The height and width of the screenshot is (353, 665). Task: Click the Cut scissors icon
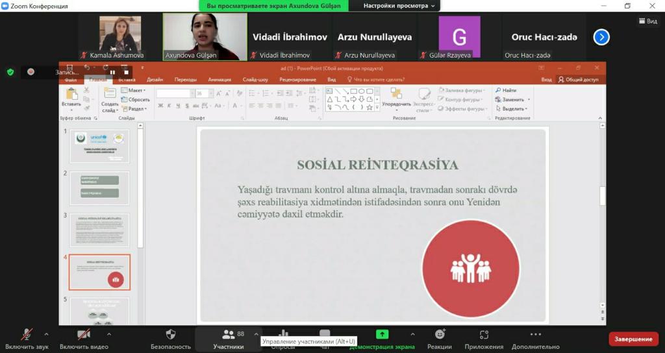tap(86, 90)
